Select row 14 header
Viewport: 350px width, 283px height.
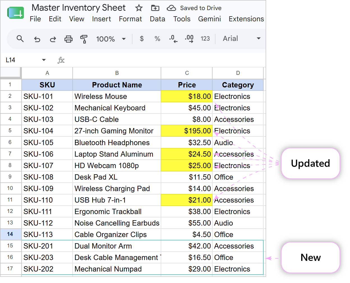point(11,234)
